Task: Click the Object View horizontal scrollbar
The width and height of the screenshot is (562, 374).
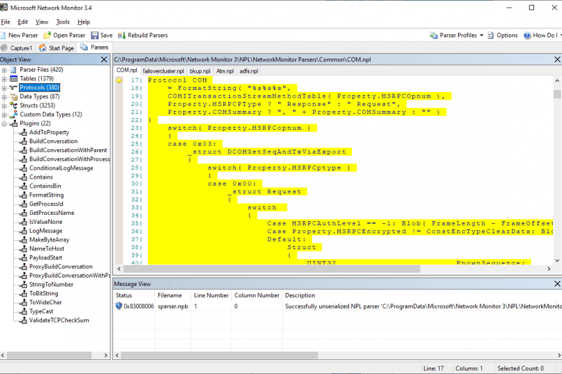Action: (49, 356)
